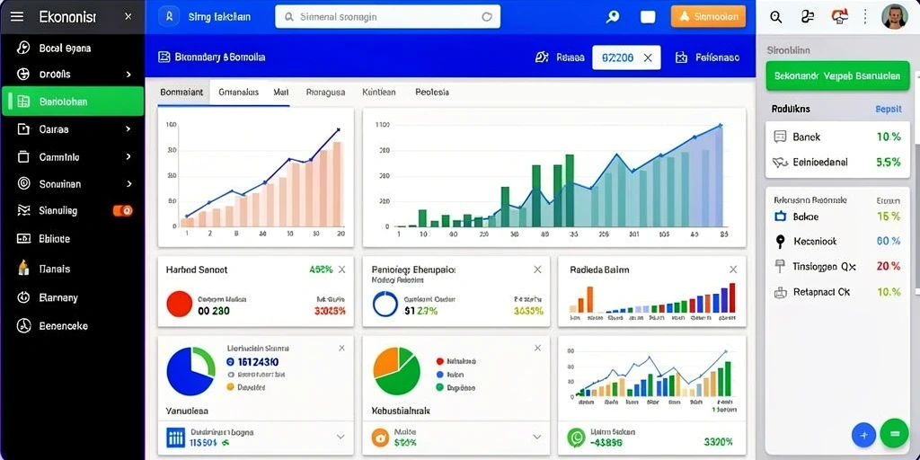Click the blue plus floating button
Image resolution: width=920 pixels, height=460 pixels.
click(863, 435)
